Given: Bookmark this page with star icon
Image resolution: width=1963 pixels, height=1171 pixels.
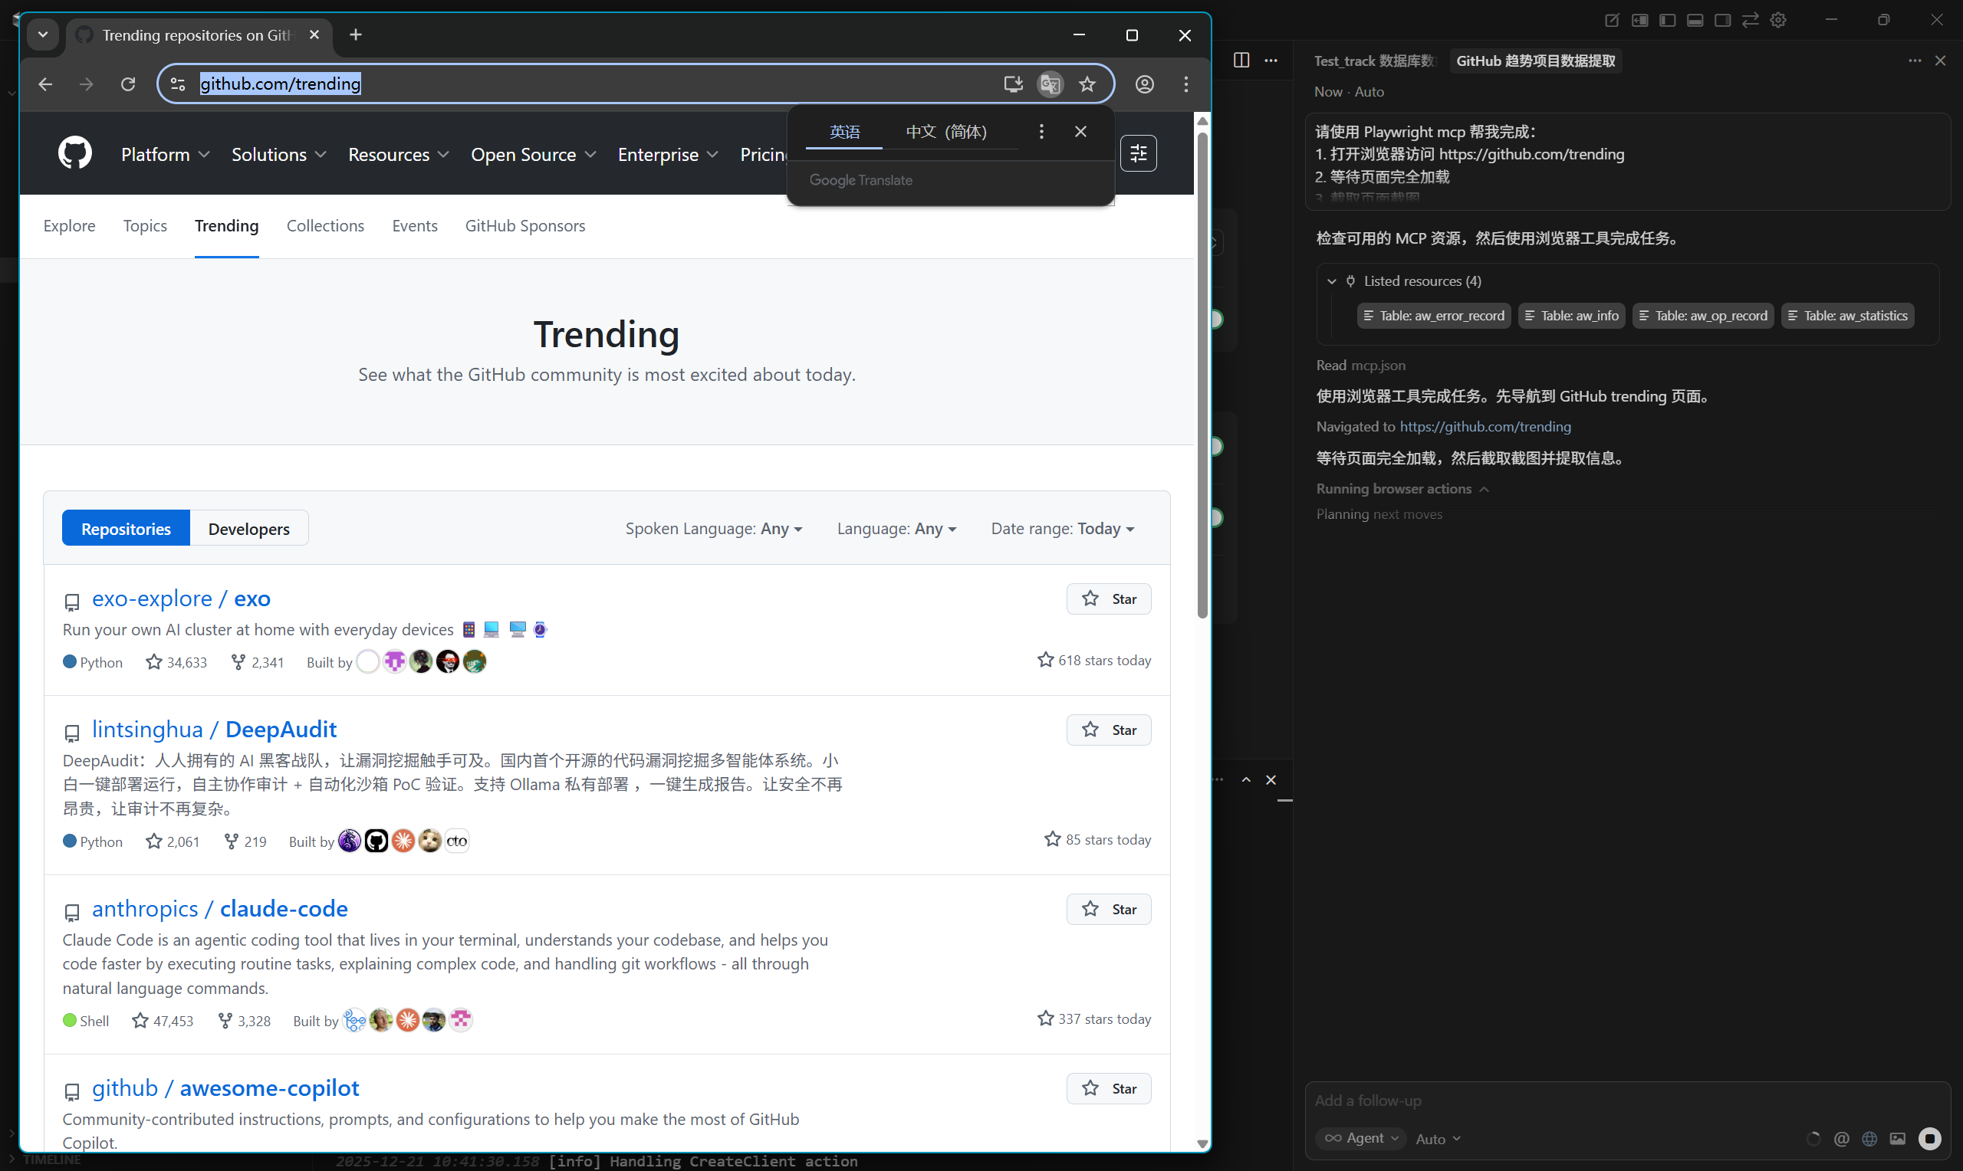Looking at the screenshot, I should coord(1087,84).
